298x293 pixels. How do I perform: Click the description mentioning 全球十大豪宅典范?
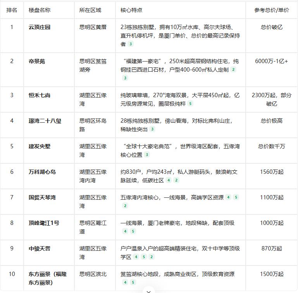[x=180, y=151]
